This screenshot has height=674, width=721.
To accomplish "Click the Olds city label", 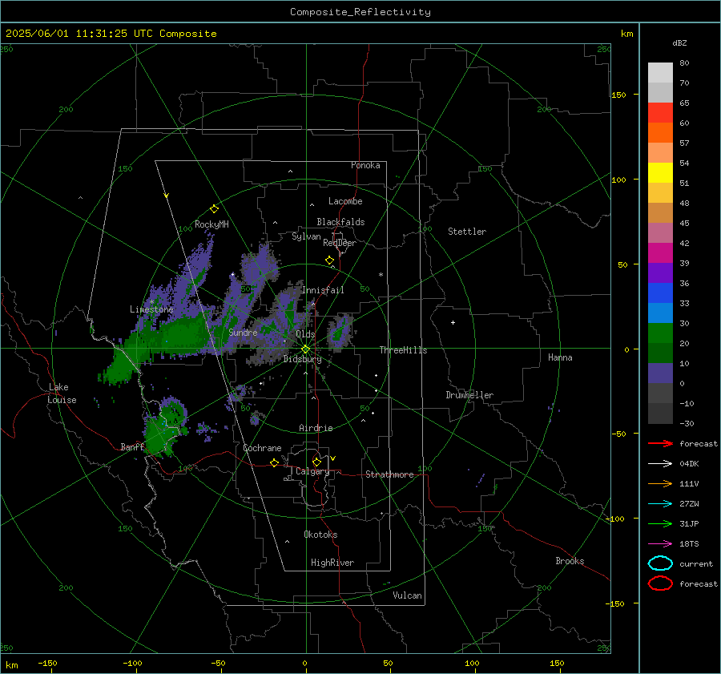I will [x=305, y=334].
